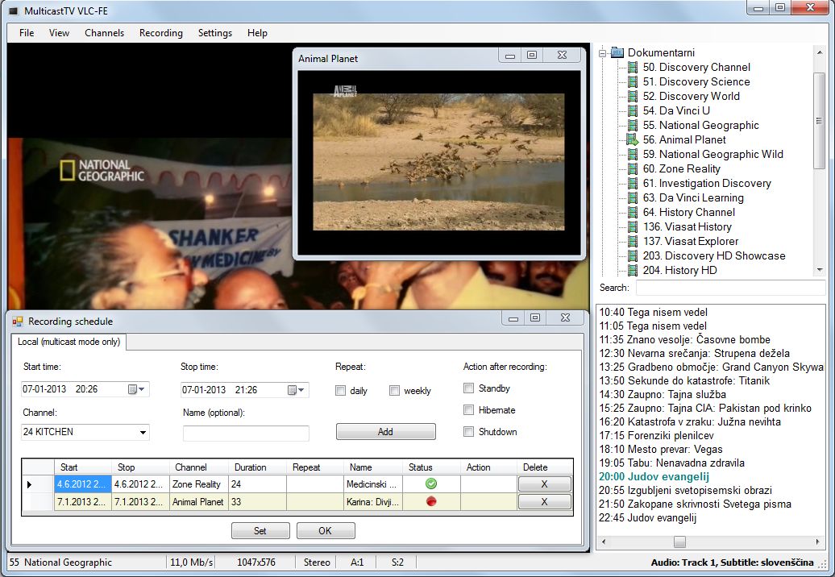This screenshot has height=577, width=835.
Task: Open the View menu
Action: click(59, 33)
